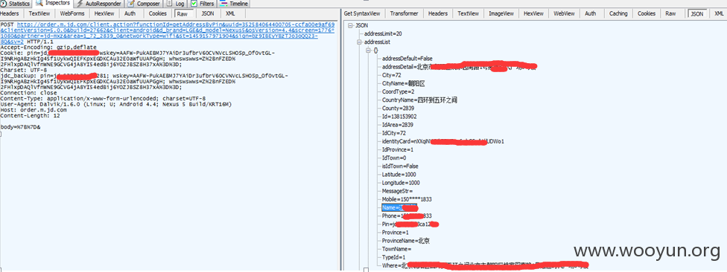This screenshot has height=272, width=727.
Task: Open the WebForms request tab
Action: pyautogui.click(x=72, y=13)
